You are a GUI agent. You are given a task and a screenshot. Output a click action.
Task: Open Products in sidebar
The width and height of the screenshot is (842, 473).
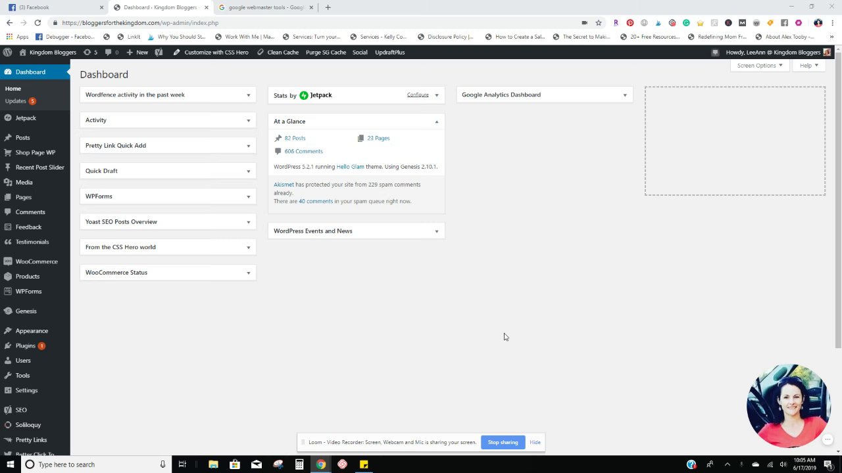[35, 276]
